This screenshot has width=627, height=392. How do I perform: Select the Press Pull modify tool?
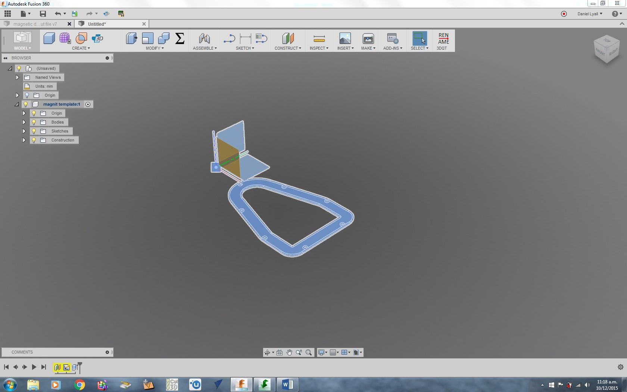(131, 38)
